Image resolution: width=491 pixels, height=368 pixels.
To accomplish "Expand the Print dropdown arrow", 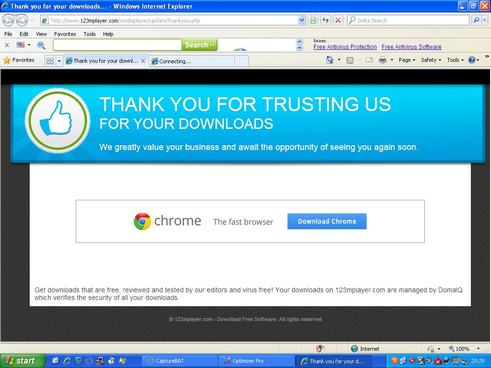I will click(x=392, y=60).
